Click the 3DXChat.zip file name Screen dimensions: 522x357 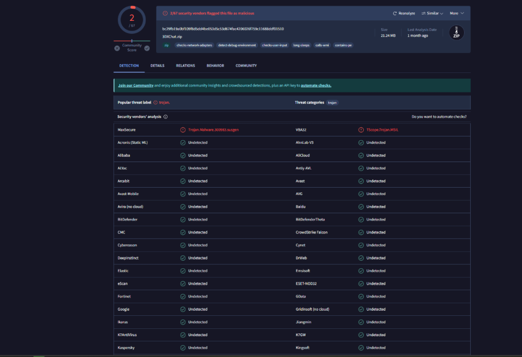(x=172, y=36)
